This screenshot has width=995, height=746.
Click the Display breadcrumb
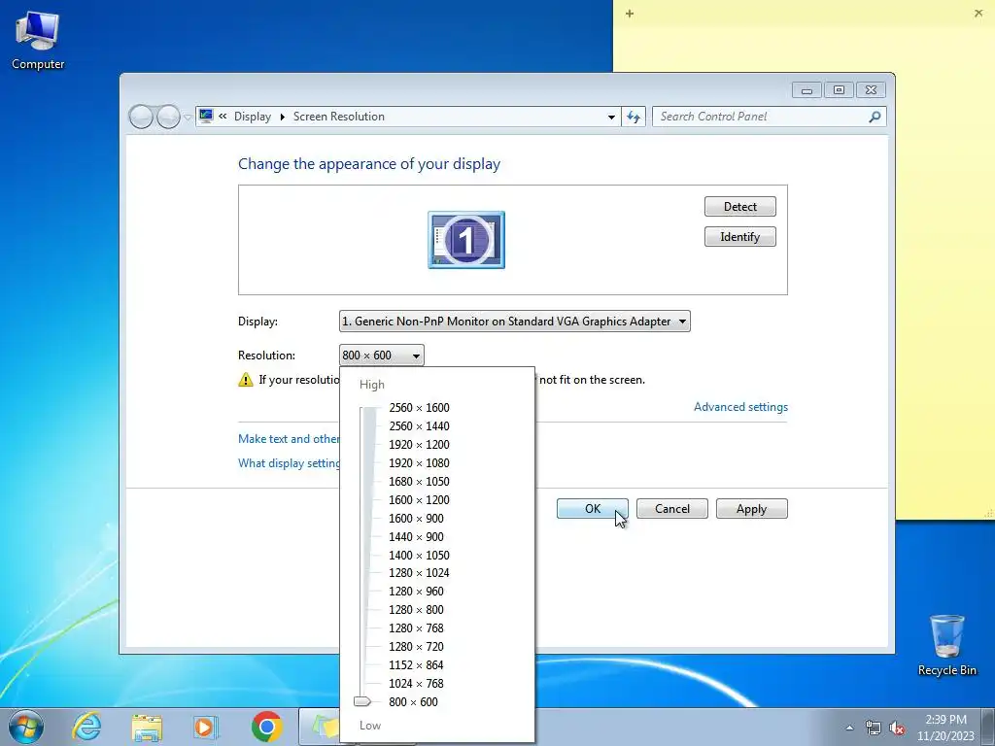coord(253,117)
